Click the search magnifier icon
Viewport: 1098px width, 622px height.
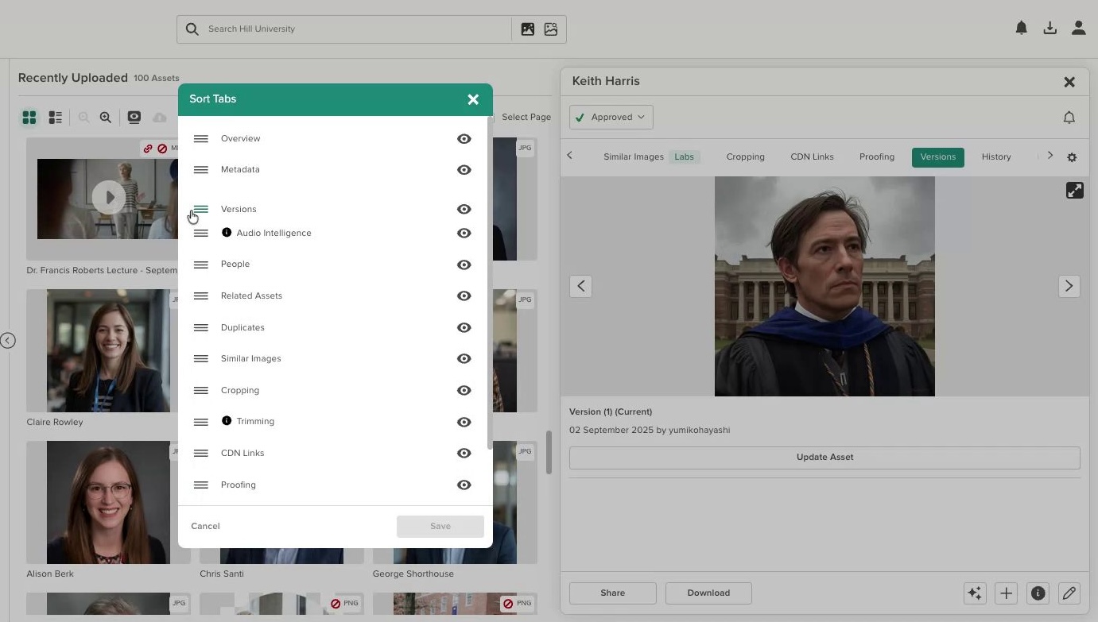pyautogui.click(x=192, y=29)
